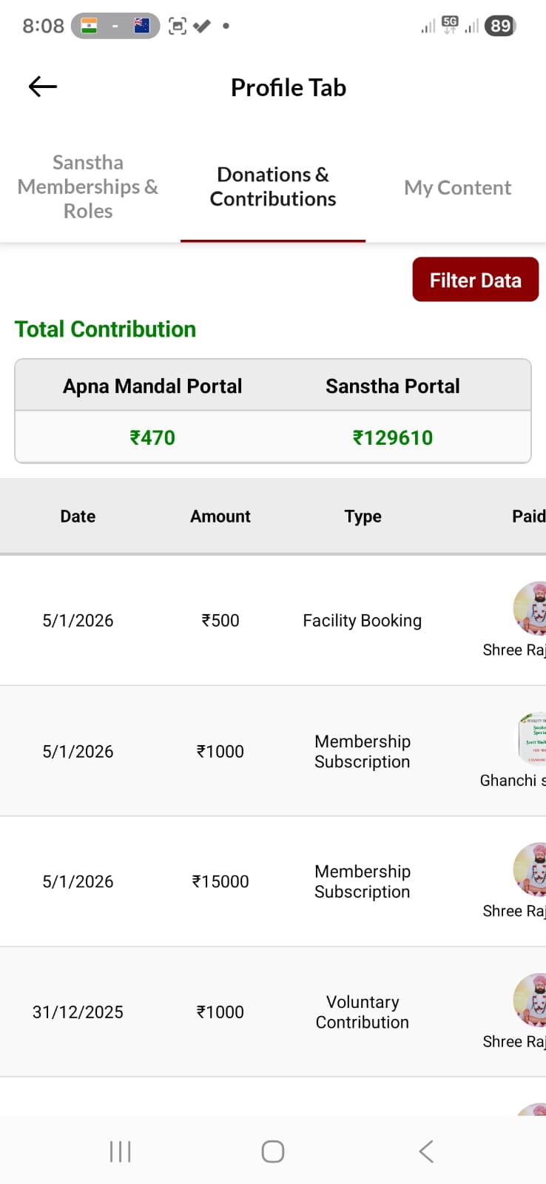546x1184 pixels.
Task: Tap the Android back navigation arrow
Action: 425,1151
